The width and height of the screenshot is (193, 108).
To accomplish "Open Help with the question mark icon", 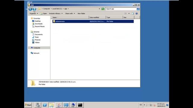I will pos(137,13).
